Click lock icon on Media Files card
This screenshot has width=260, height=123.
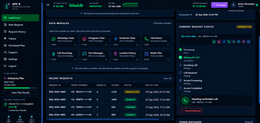[x=168, y=59]
